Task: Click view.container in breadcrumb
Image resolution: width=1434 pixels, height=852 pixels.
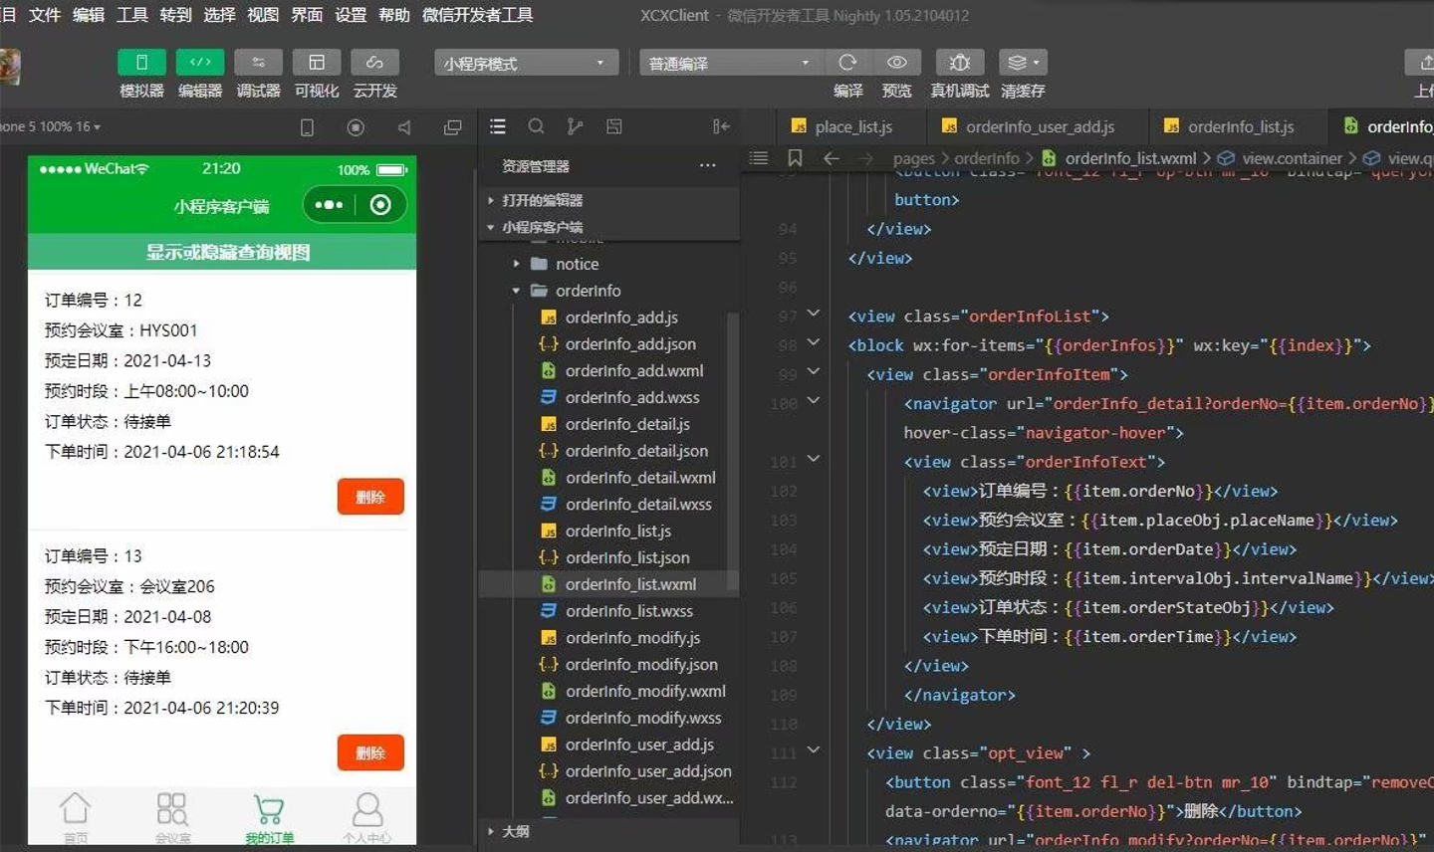Action: pos(1292,158)
